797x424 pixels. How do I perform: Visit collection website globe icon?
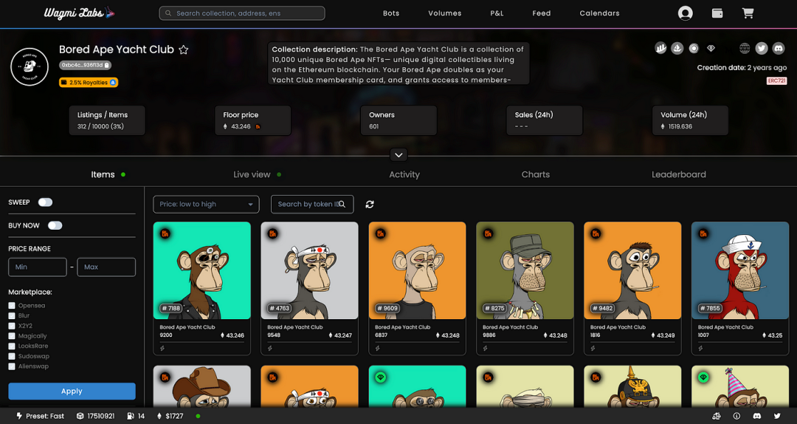[745, 48]
